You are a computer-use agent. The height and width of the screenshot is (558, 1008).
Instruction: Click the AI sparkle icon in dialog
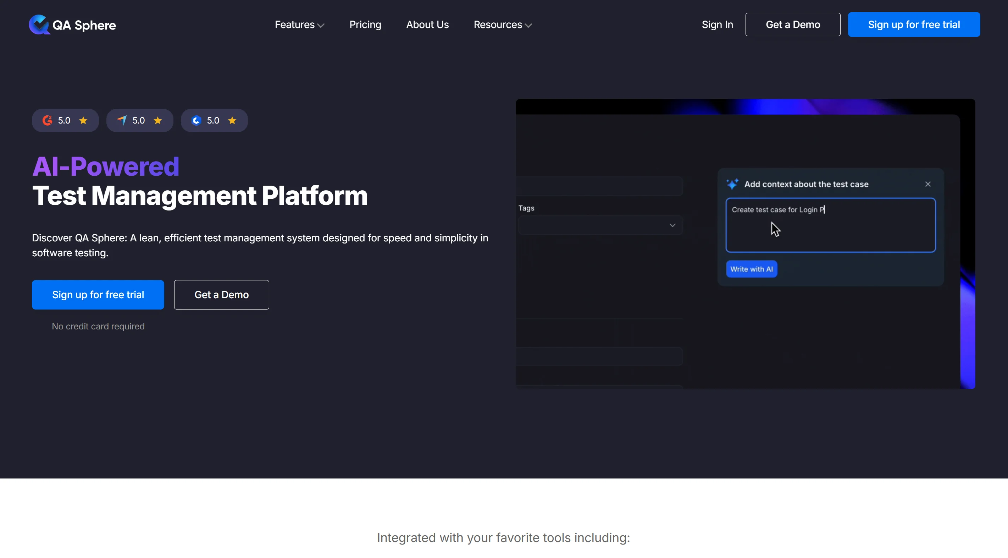(732, 184)
